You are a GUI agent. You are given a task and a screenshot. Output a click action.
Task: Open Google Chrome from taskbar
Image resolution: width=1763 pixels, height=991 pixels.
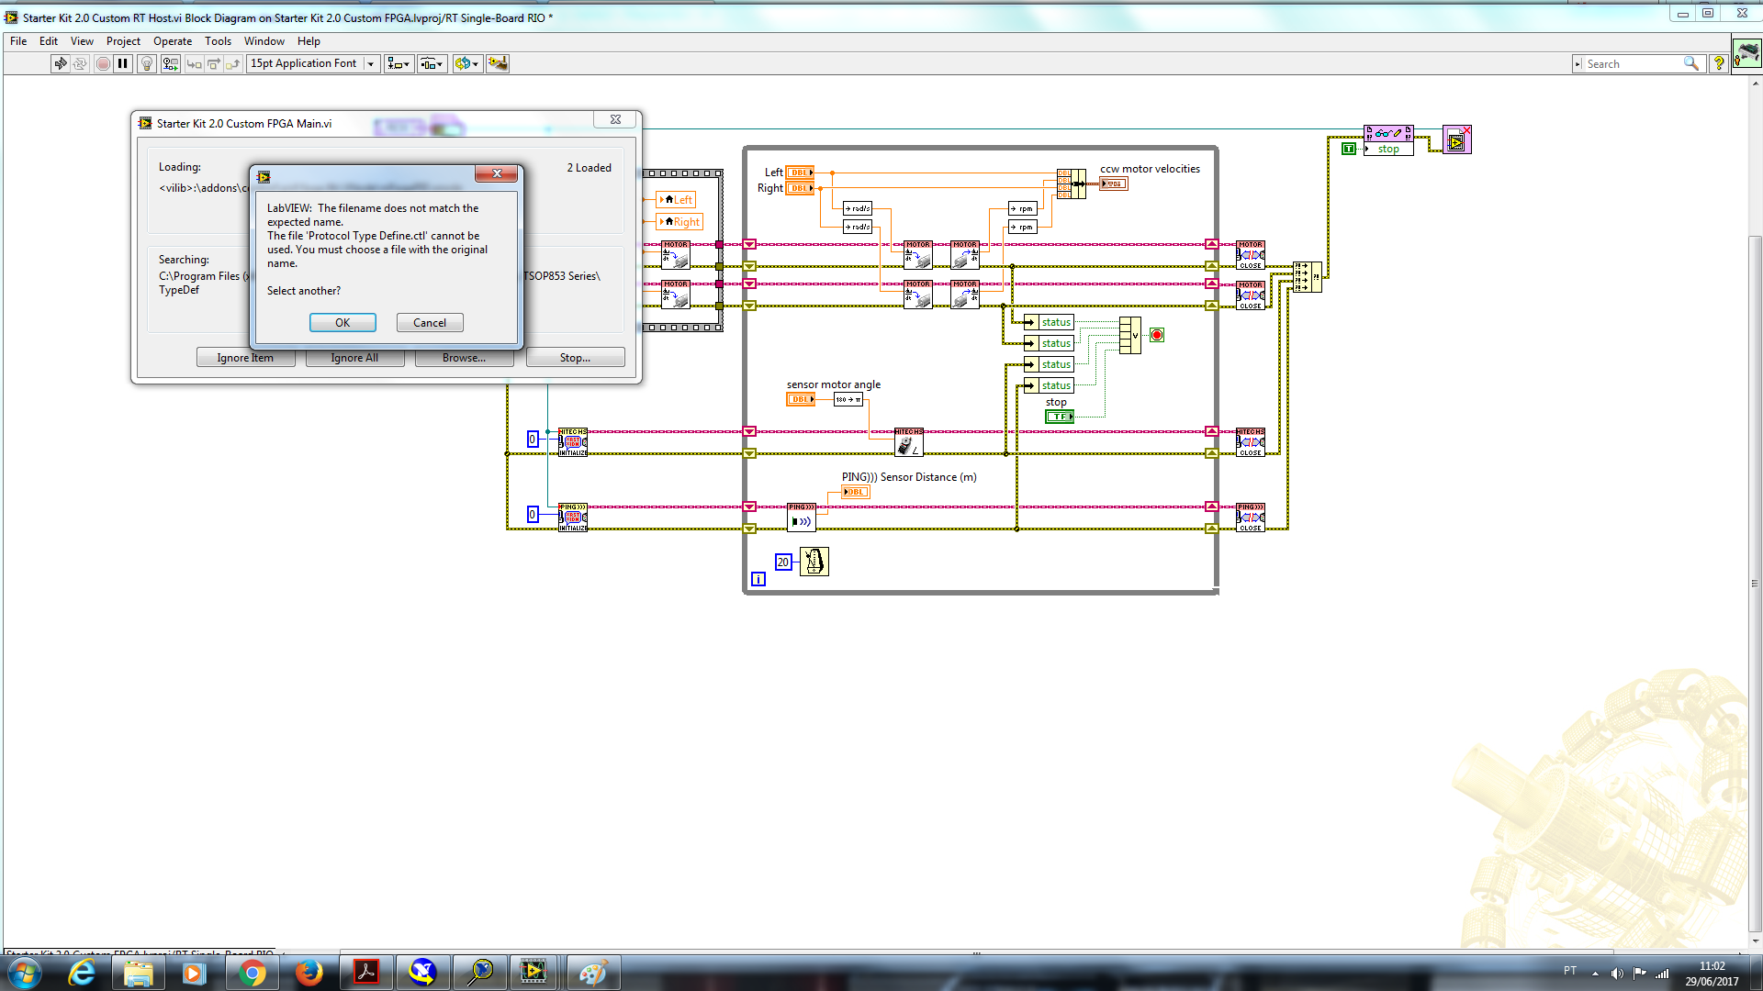[252, 973]
